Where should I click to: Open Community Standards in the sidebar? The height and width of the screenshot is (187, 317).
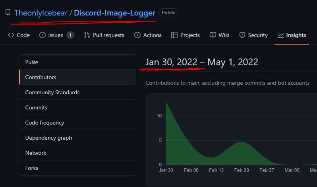coord(77,92)
